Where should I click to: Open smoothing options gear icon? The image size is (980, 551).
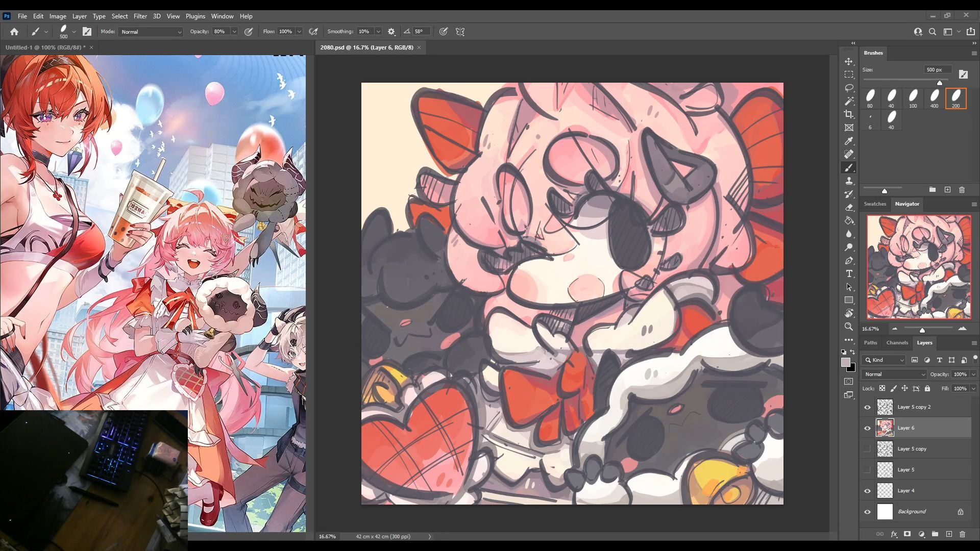(391, 32)
